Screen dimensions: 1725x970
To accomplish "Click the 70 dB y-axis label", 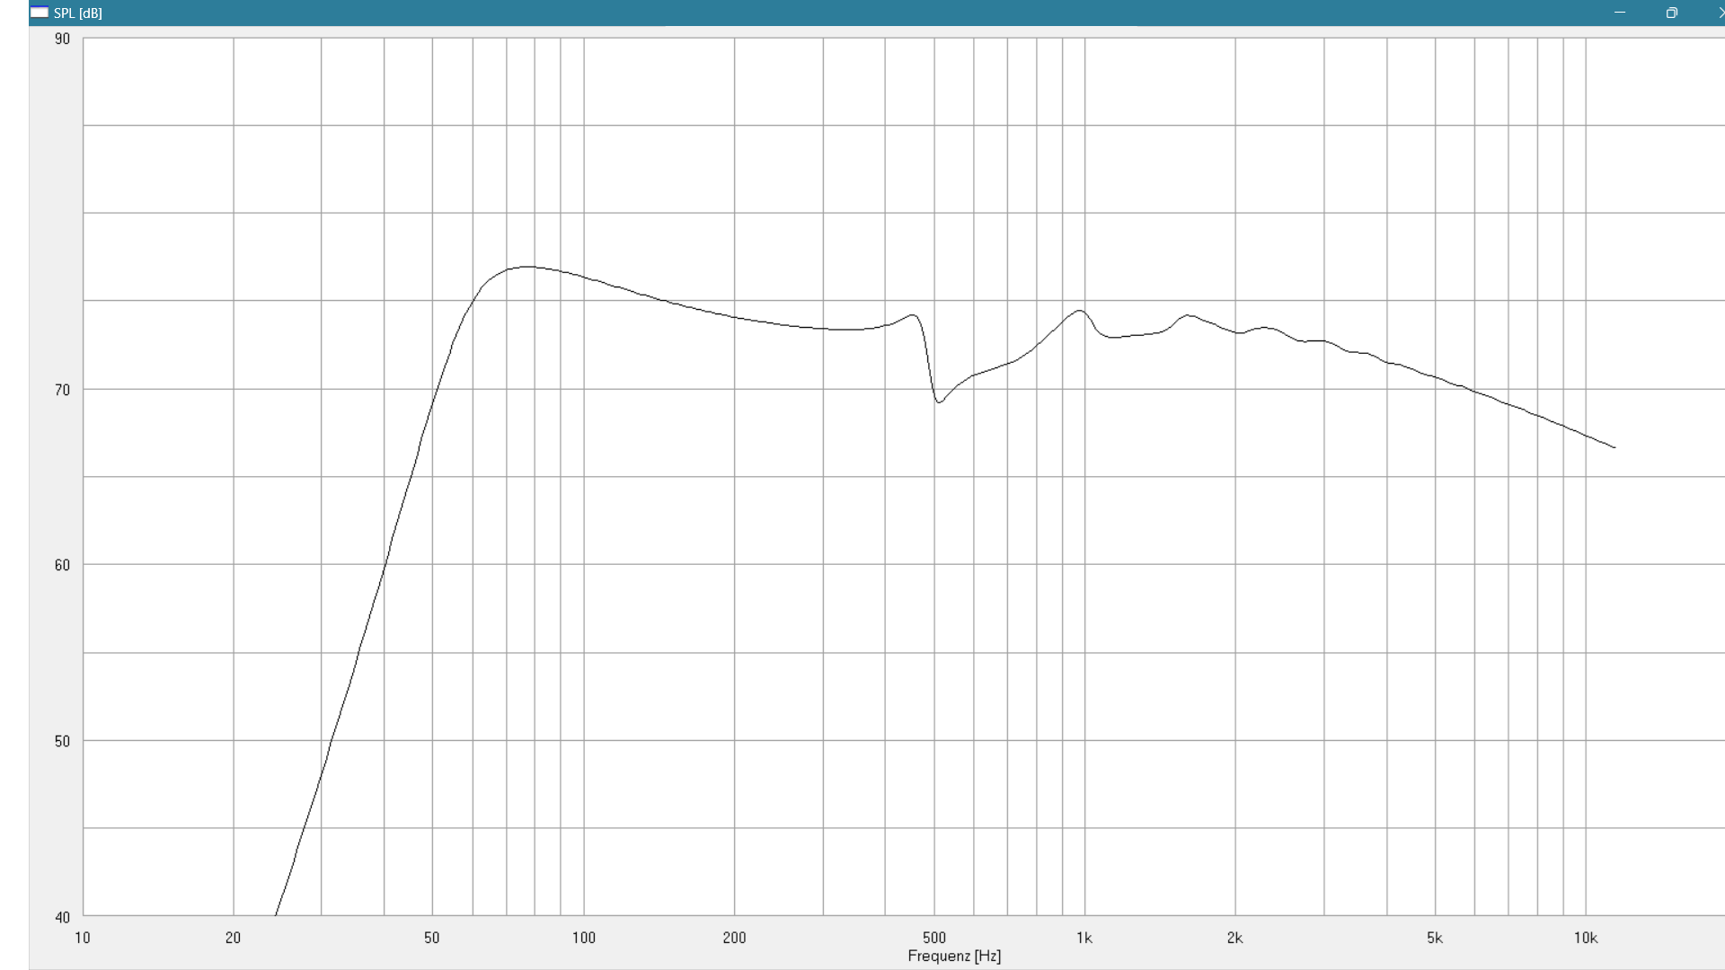I will [x=62, y=390].
